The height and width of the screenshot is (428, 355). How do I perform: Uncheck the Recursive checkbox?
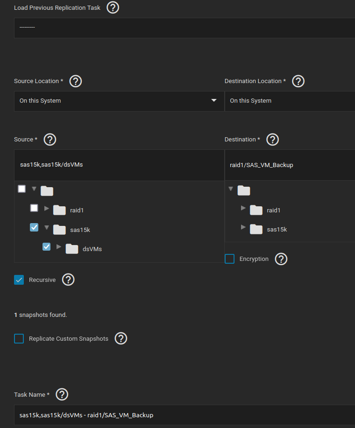point(19,280)
